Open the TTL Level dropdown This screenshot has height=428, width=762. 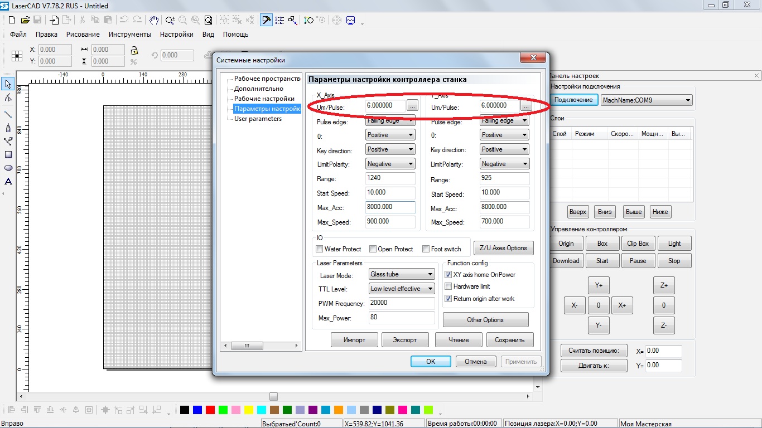click(x=402, y=289)
